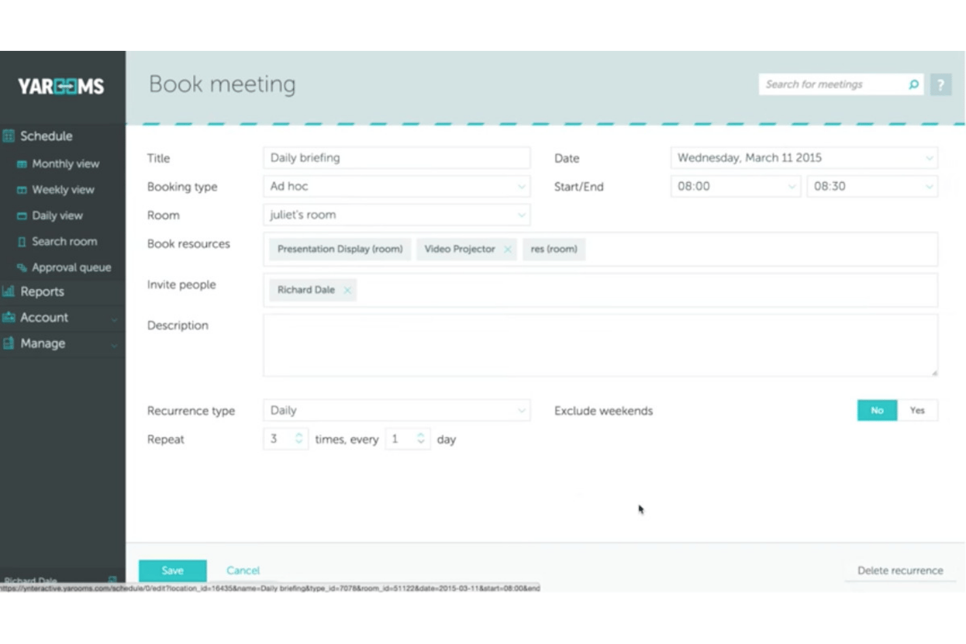Screen dimensions: 966x644
Task: Open the Booking type dropdown
Action: (396, 187)
